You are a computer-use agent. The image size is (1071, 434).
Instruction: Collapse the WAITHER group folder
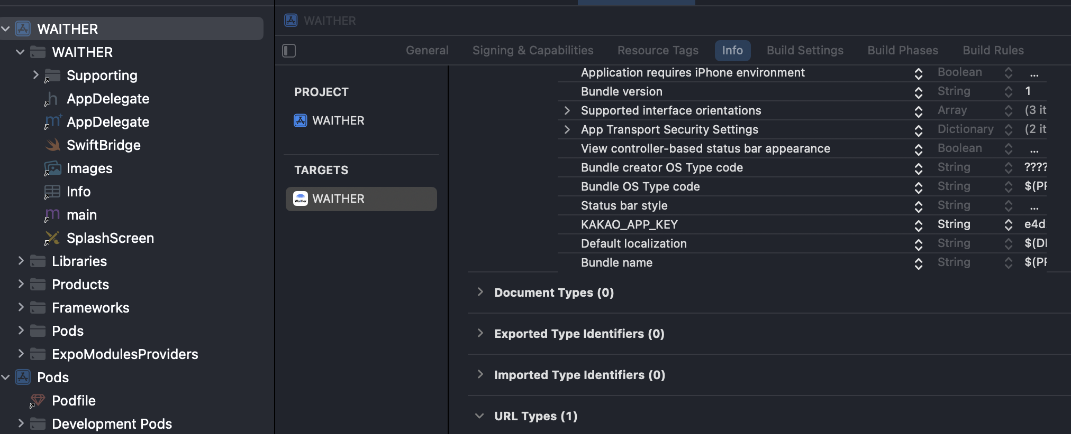(x=20, y=52)
